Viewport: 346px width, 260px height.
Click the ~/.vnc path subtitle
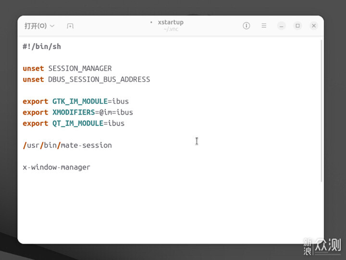pyautogui.click(x=171, y=29)
